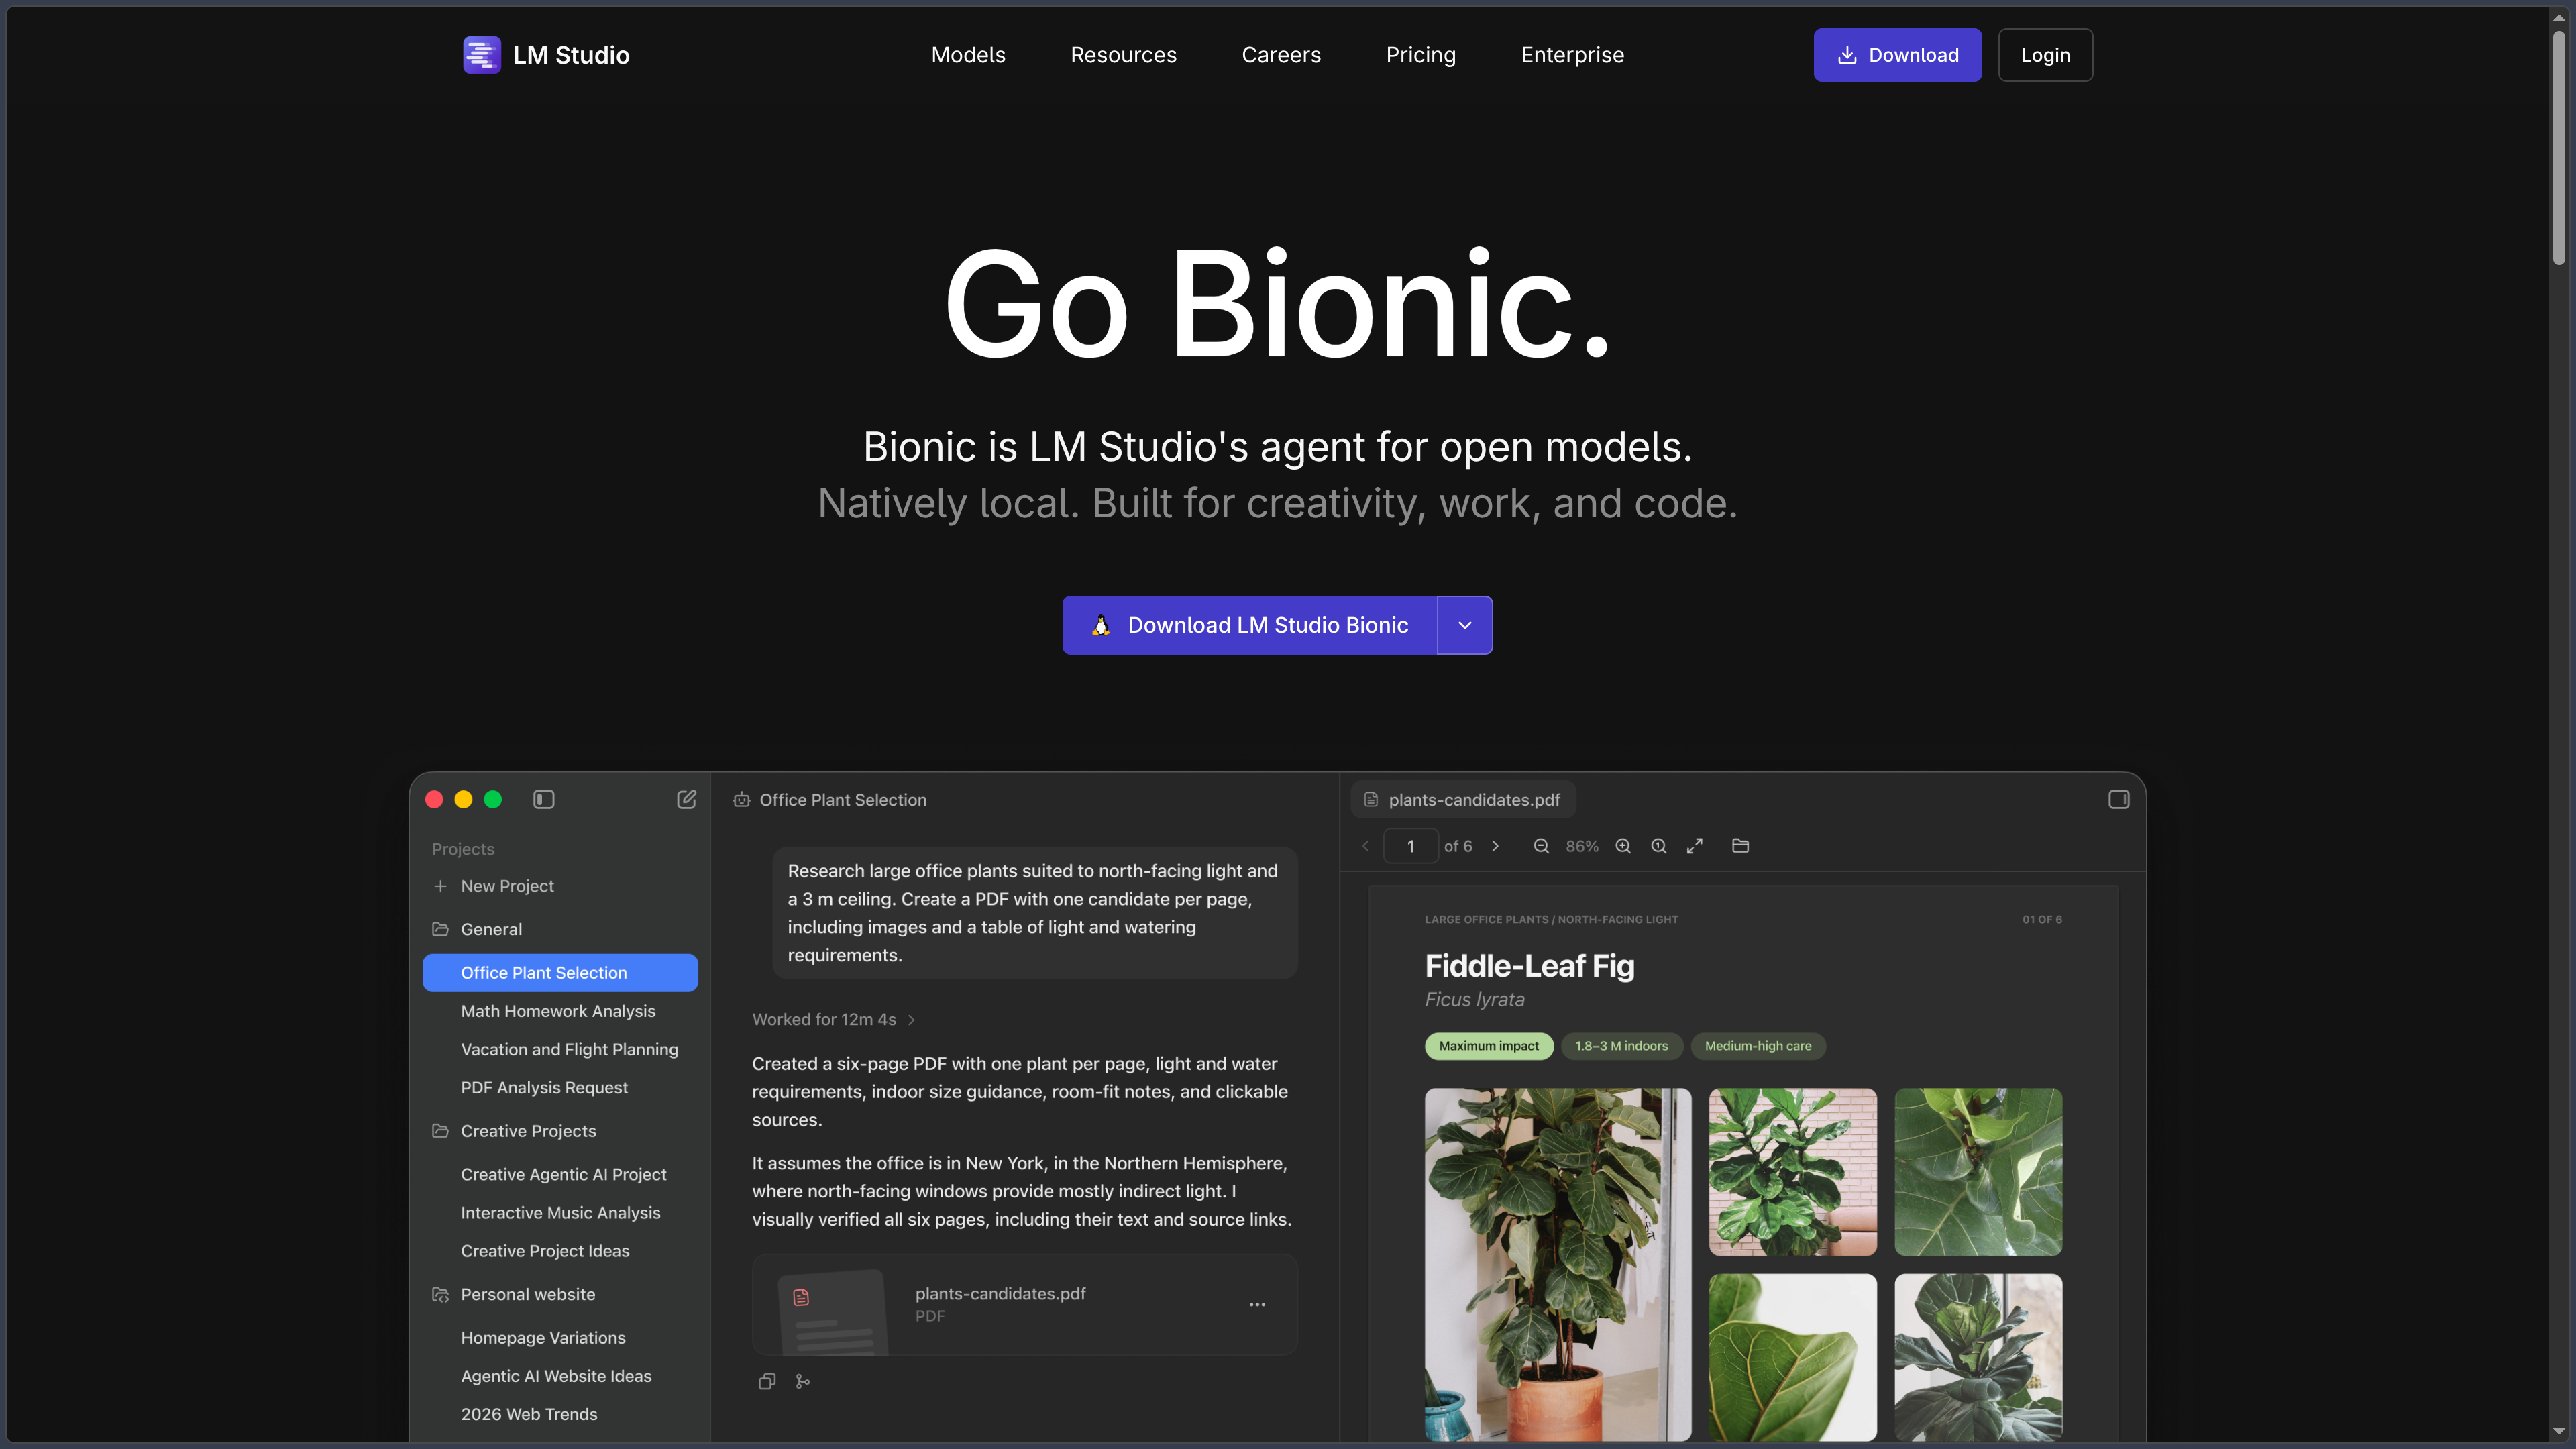Viewport: 2576px width, 1449px height.
Task: Click the copy icon below the response
Action: click(x=767, y=1381)
